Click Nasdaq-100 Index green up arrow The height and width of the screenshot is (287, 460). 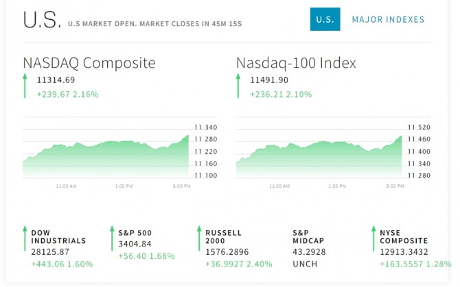[x=239, y=87]
